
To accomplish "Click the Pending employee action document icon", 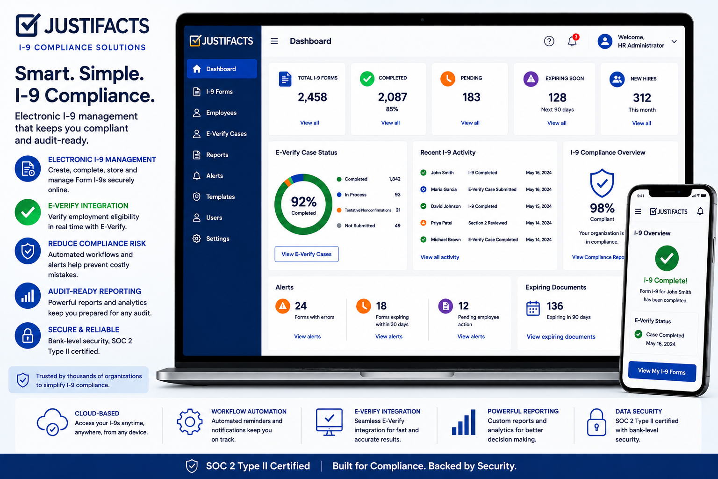I will tap(445, 306).
